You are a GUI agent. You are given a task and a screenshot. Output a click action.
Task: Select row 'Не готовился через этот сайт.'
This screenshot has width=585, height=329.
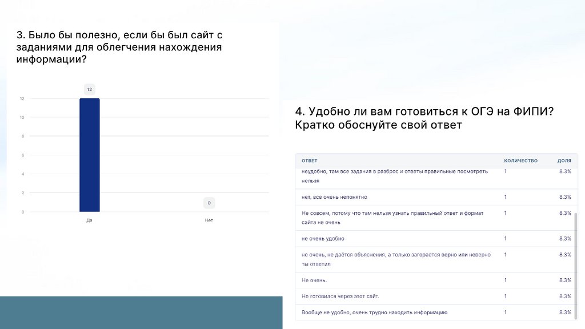tap(436, 296)
